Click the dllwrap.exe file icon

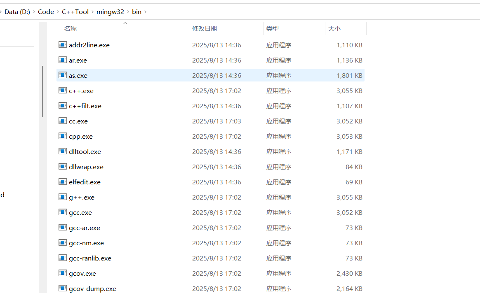(x=62, y=167)
